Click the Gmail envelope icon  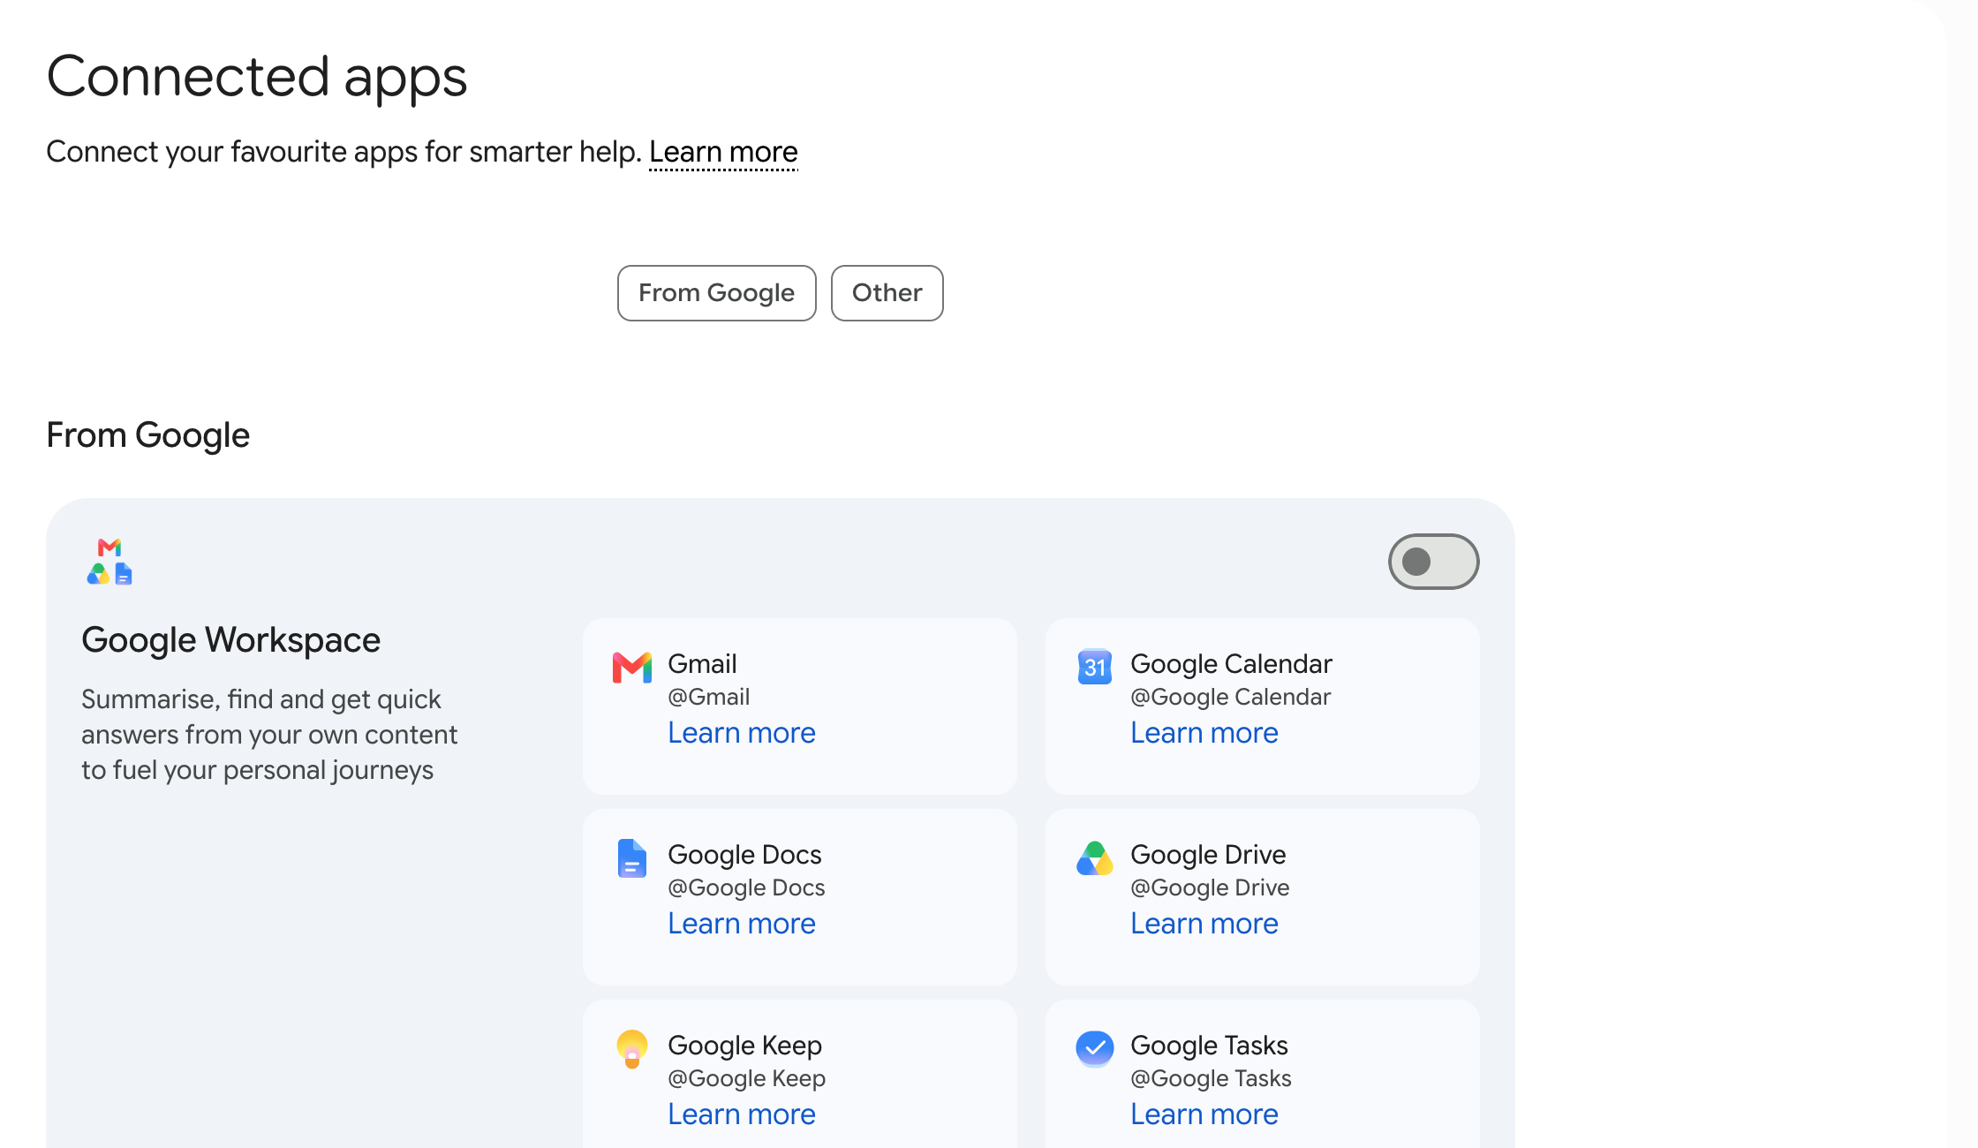[x=632, y=668]
